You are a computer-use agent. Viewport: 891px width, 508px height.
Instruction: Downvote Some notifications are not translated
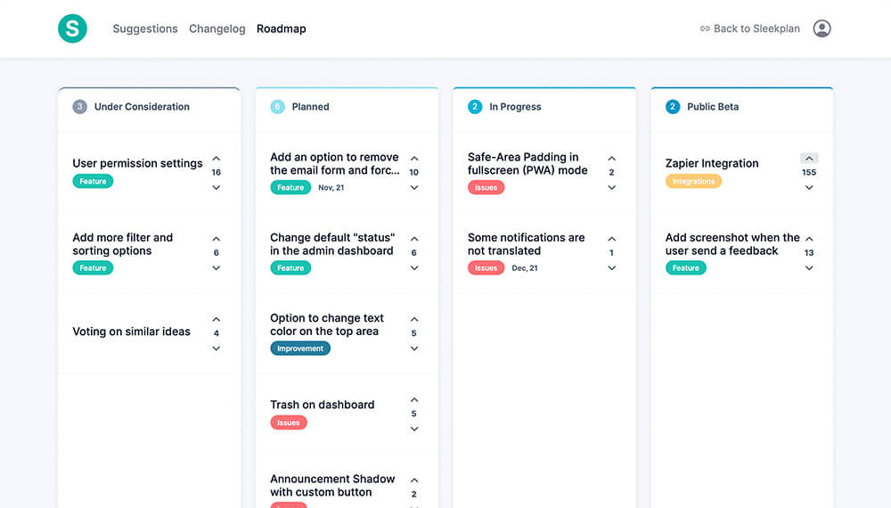[x=611, y=267]
